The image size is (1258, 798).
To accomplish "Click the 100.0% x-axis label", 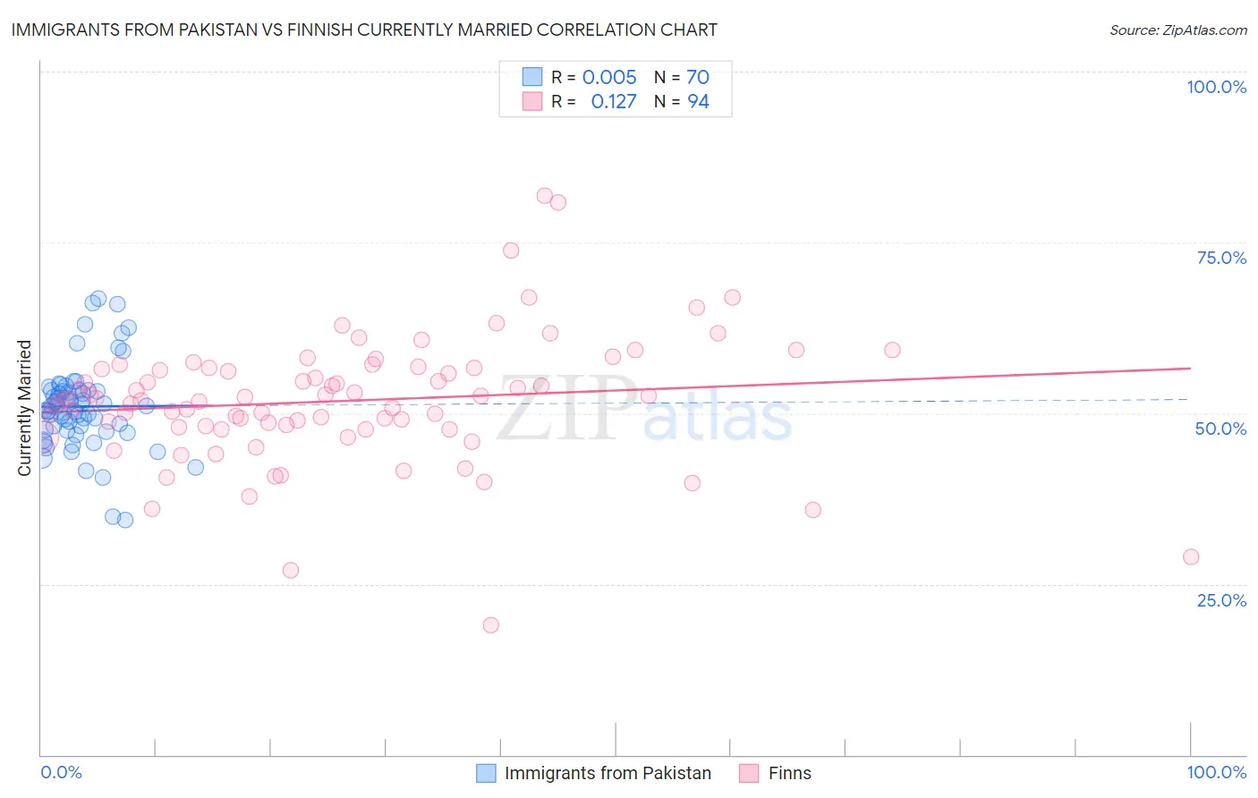I will pyautogui.click(x=1216, y=772).
